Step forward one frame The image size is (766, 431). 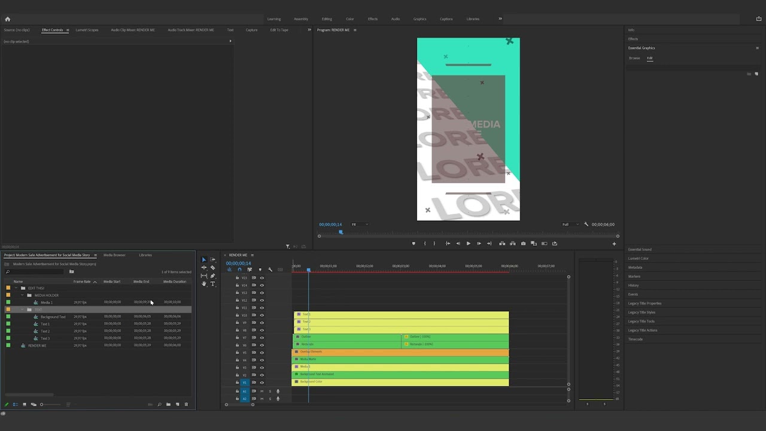[479, 244]
